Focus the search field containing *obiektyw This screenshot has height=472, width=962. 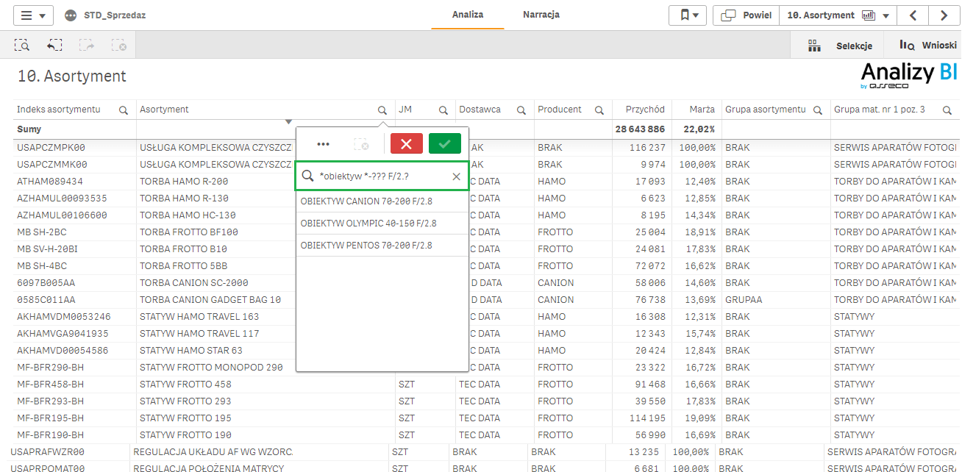(382, 176)
